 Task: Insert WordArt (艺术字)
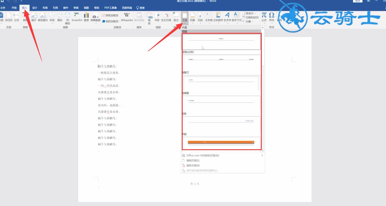click(x=227, y=18)
